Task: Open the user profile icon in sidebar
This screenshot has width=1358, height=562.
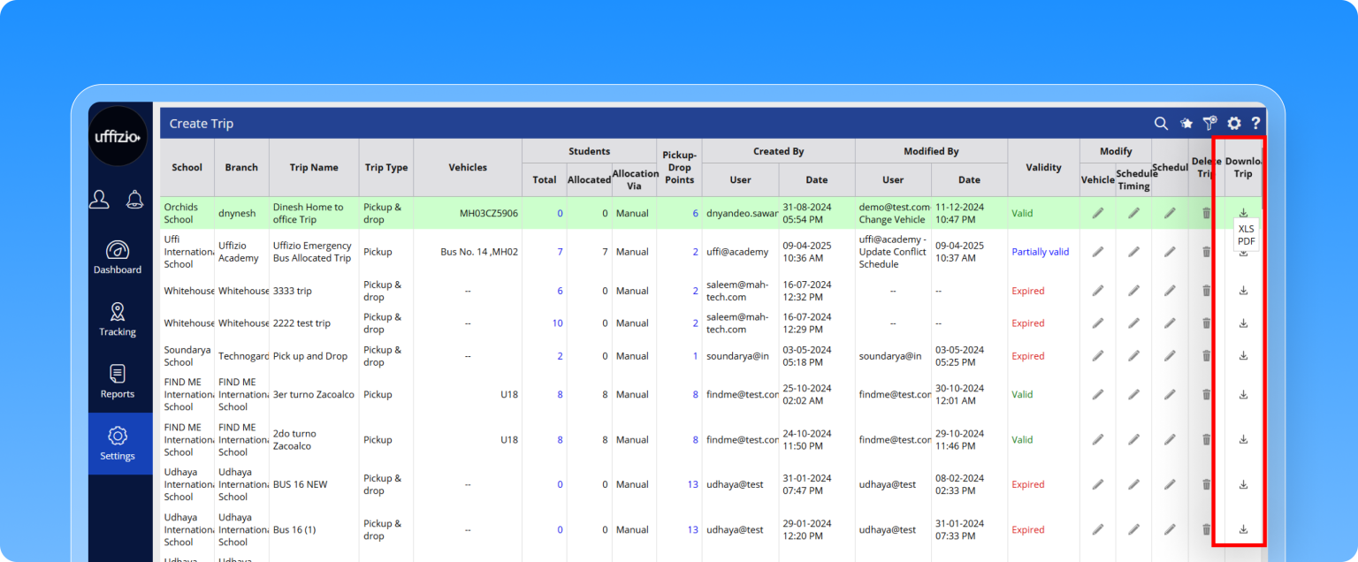Action: click(100, 200)
